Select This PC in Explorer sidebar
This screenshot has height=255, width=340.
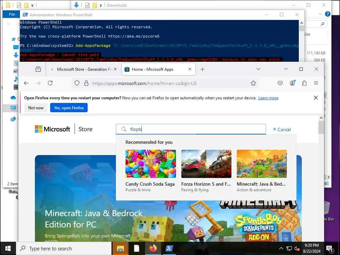point(13,108)
